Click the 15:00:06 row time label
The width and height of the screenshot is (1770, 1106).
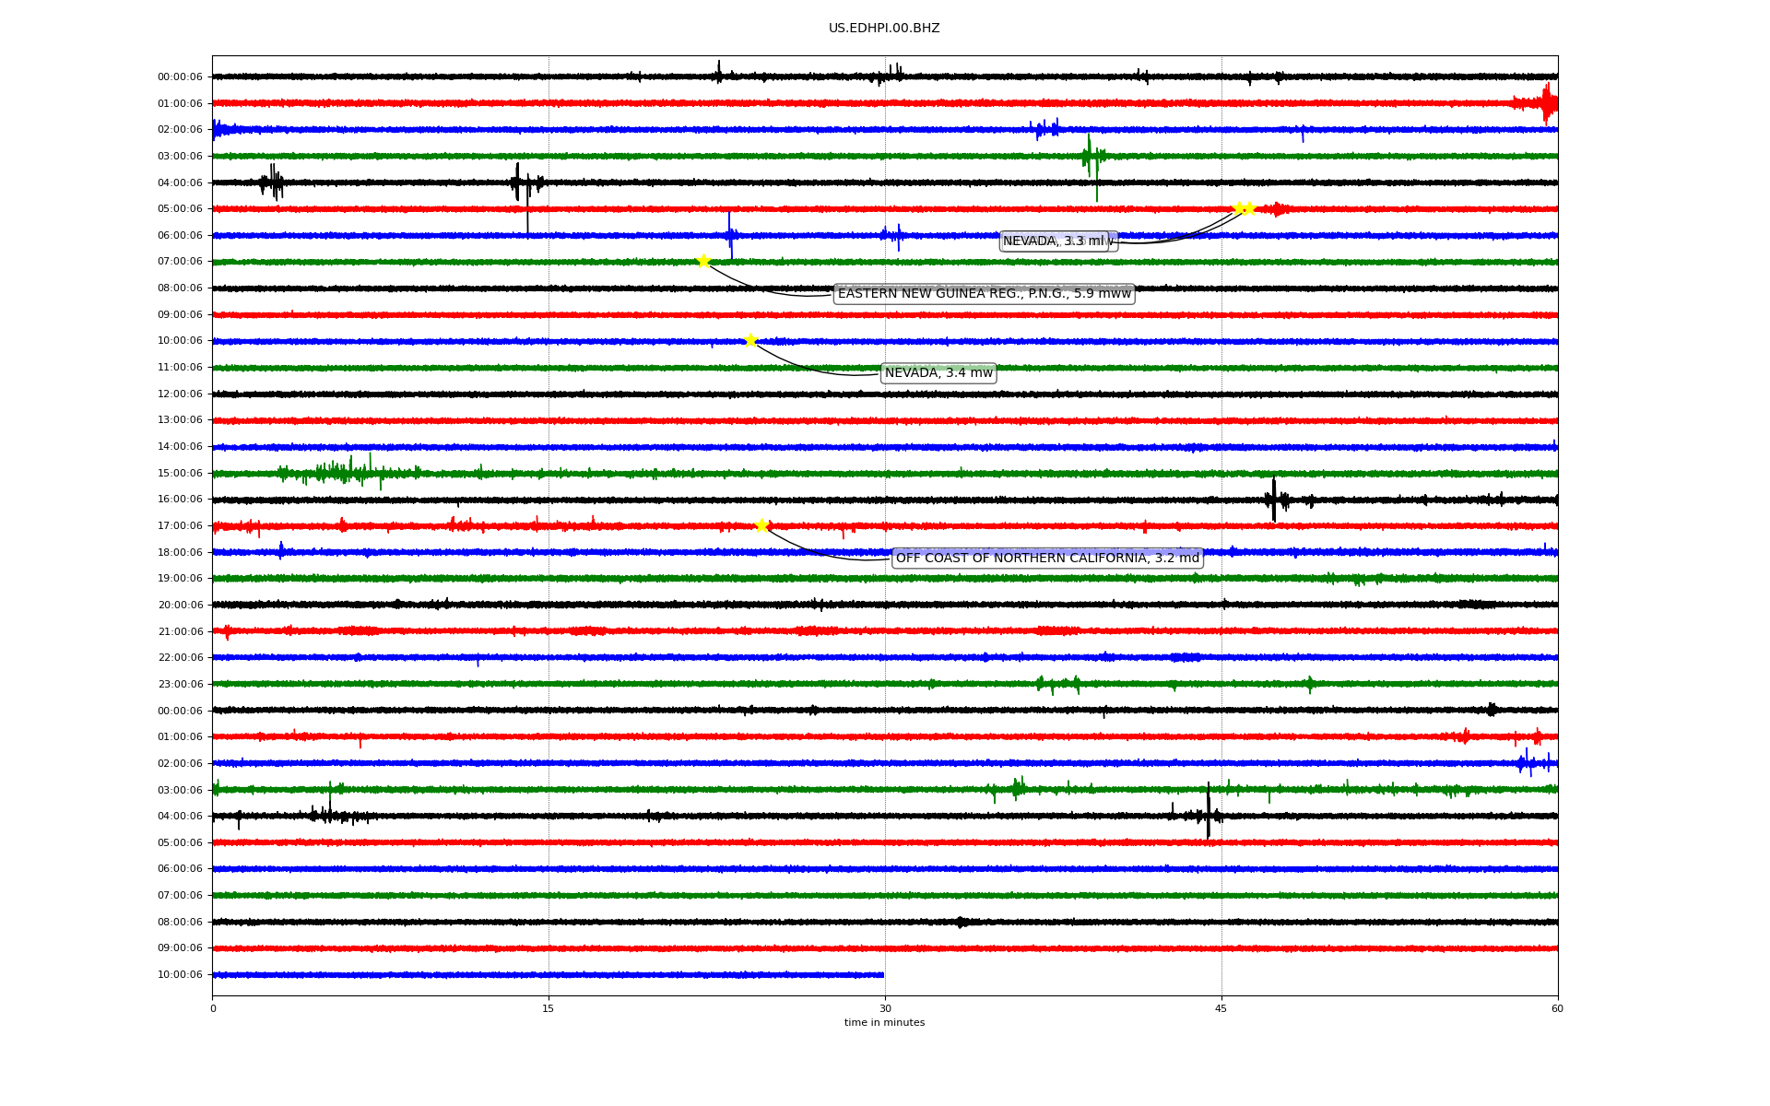click(x=180, y=474)
